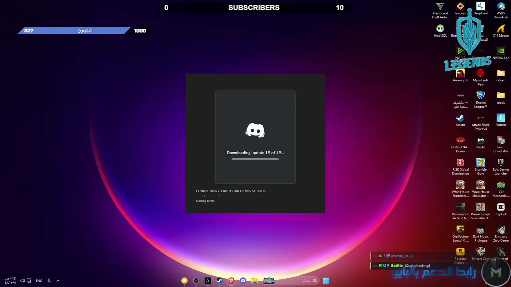Click the Discord logo in updater window
This screenshot has width=511, height=287.
click(x=255, y=130)
